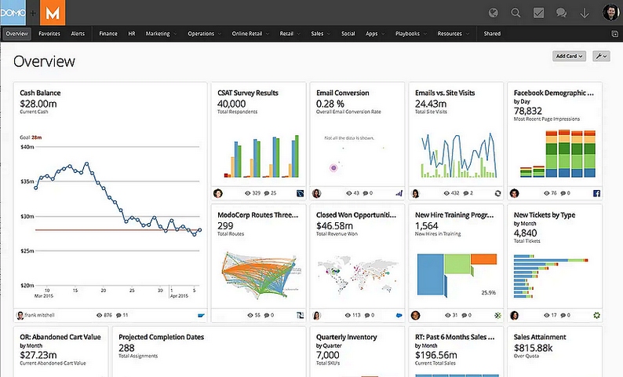Open the wrench settings dropdown
Screen dimensions: 623x377
click(601, 56)
